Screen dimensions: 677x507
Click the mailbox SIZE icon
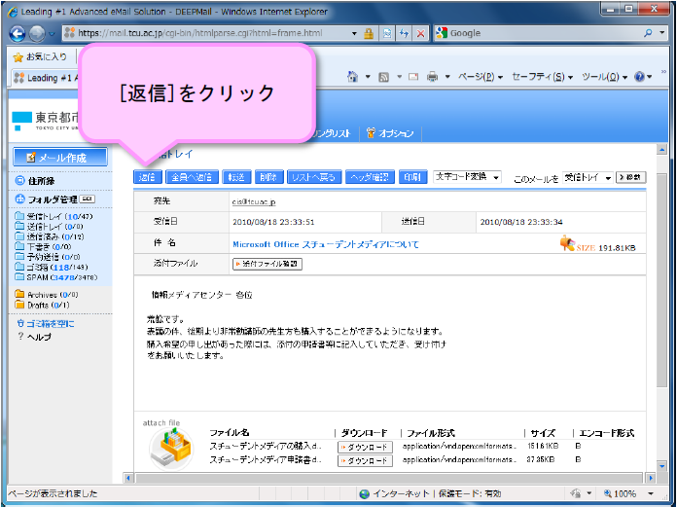tap(567, 243)
